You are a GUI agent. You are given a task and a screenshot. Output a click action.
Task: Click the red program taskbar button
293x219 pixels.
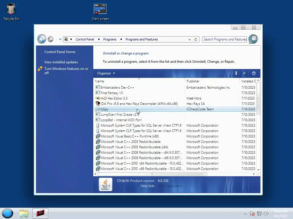tap(40, 213)
